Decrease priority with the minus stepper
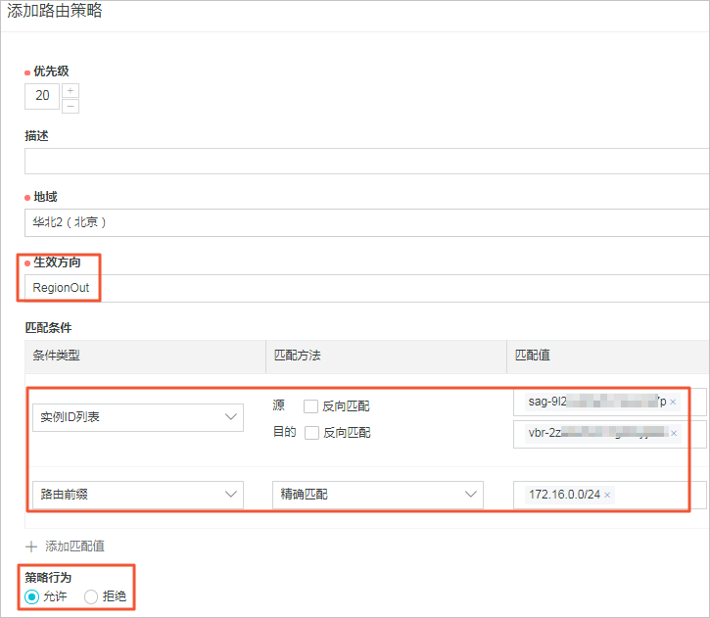This screenshot has width=710, height=618. pyautogui.click(x=71, y=107)
